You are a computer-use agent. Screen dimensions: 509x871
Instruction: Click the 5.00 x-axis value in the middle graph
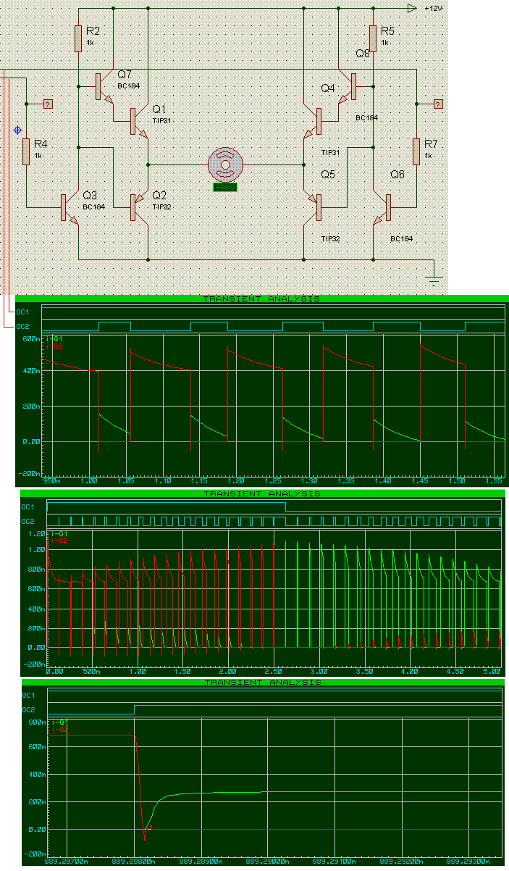[x=492, y=671]
